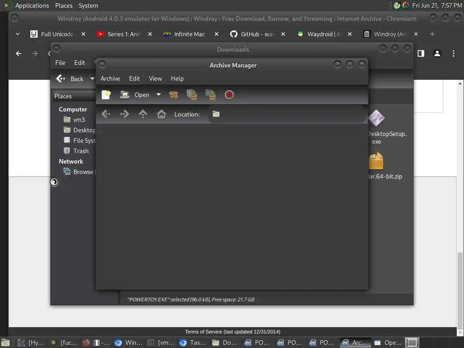This screenshot has width=464, height=348.
Task: Click the workspace switcher in bottom panel
Action: point(412,343)
